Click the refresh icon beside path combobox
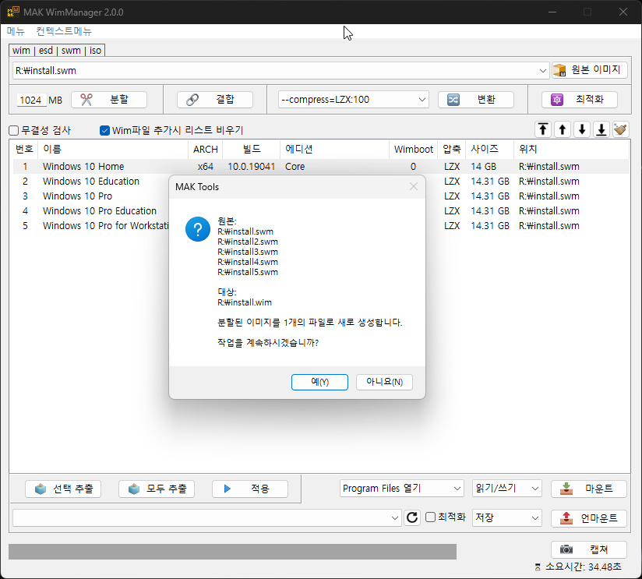Image resolution: width=642 pixels, height=579 pixels. [412, 517]
